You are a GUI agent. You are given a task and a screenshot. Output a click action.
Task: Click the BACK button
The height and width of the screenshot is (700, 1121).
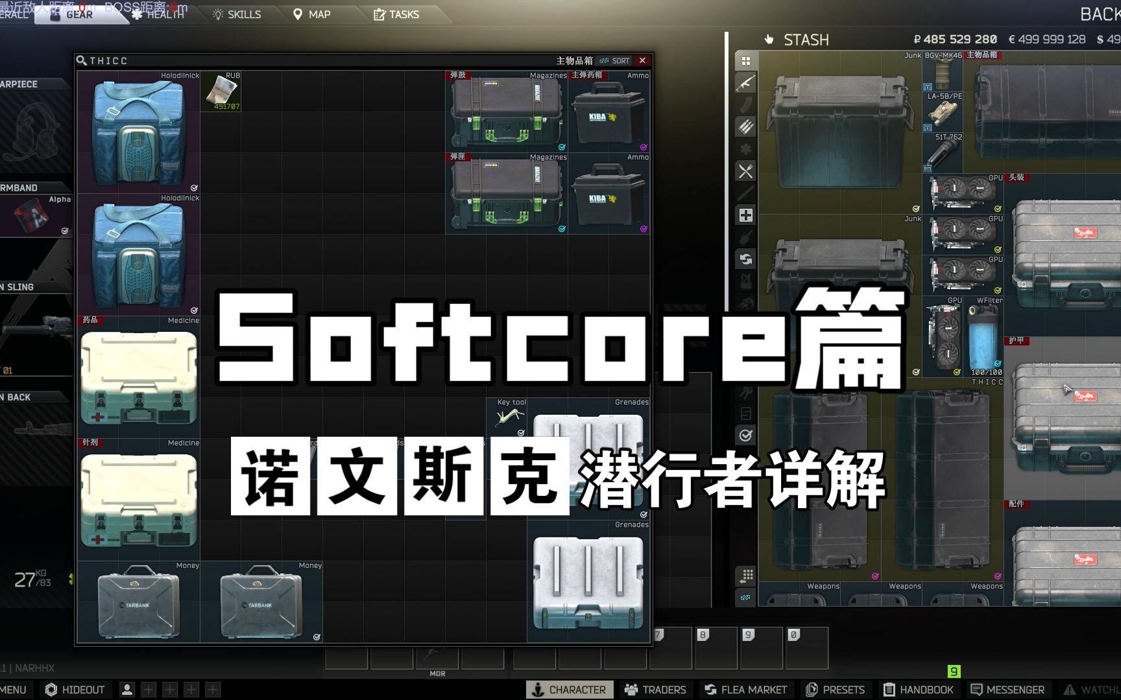pos(1100,14)
